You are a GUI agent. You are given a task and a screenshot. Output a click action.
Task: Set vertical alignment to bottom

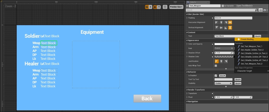pyautogui.click(x=226, y=28)
